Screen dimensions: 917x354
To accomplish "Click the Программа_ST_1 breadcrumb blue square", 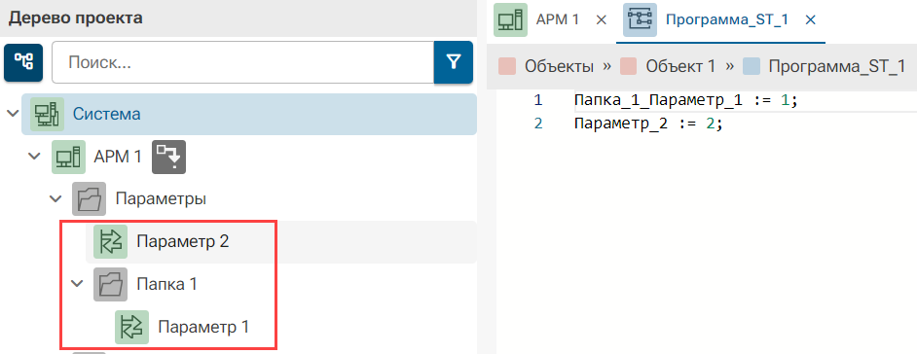I will click(752, 66).
